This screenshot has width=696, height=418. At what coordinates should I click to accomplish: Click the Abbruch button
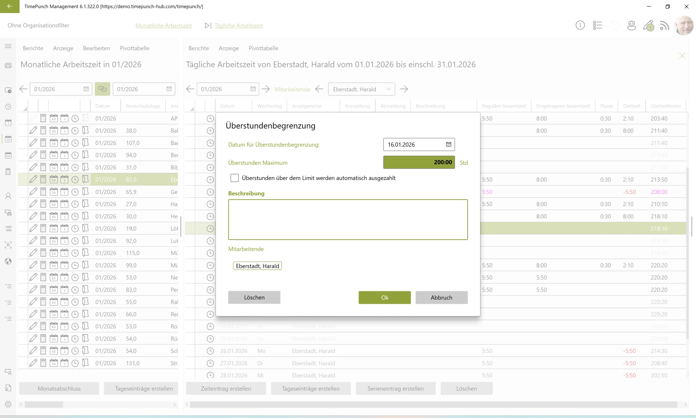pos(441,298)
